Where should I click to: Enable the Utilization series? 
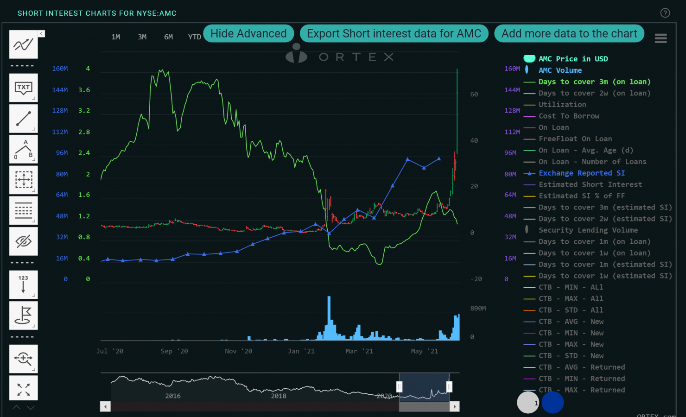[x=562, y=105]
